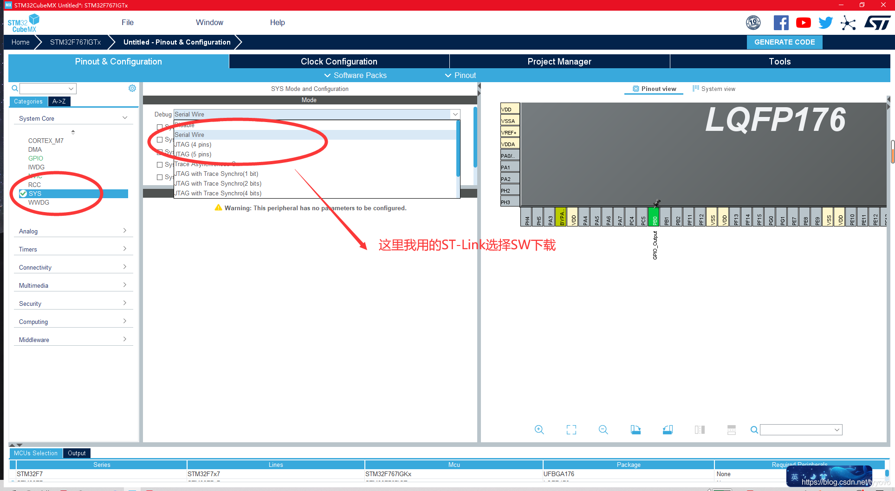
Task: Select the PH3 pin on the chip
Action: click(x=510, y=202)
